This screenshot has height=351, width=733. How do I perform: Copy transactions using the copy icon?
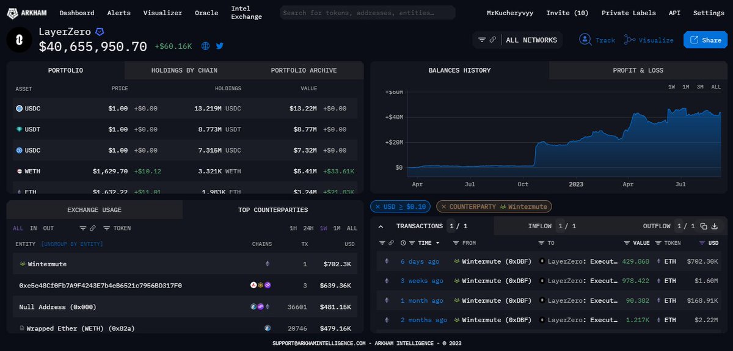(704, 226)
